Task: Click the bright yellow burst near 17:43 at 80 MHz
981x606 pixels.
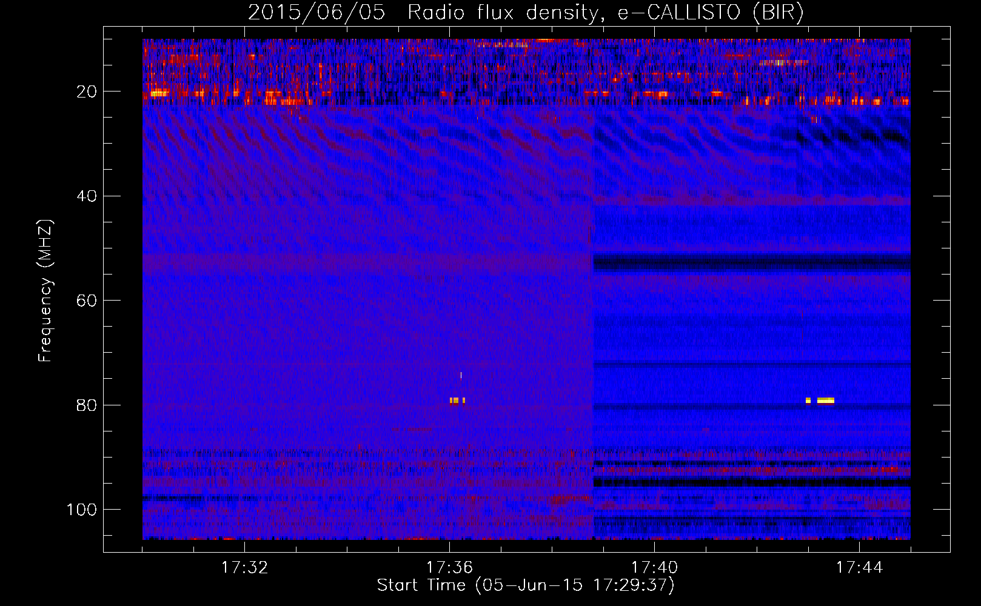Action: [x=825, y=400]
